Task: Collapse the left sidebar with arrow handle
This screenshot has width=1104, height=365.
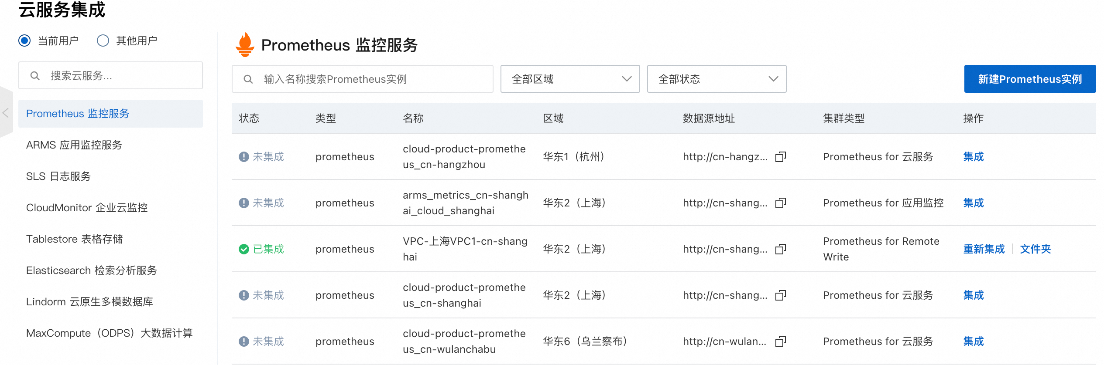Action: 6,113
